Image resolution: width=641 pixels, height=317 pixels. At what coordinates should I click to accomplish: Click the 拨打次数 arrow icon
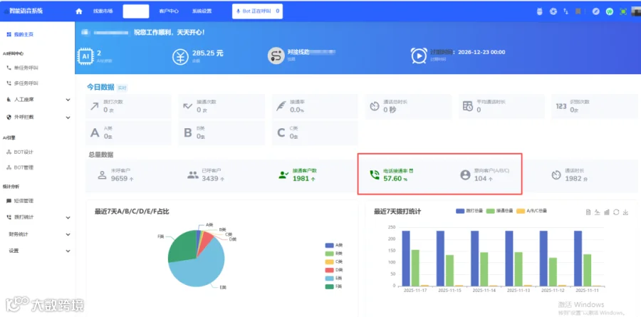[95, 106]
